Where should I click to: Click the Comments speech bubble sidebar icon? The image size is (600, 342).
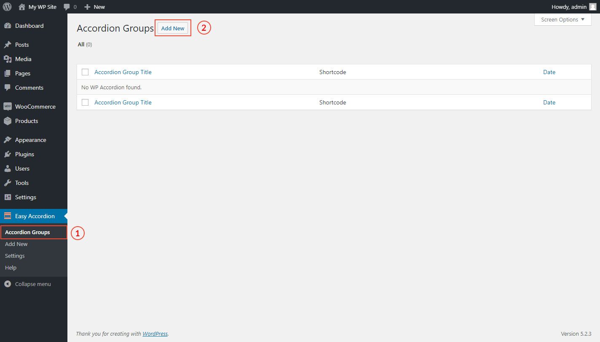point(7,88)
